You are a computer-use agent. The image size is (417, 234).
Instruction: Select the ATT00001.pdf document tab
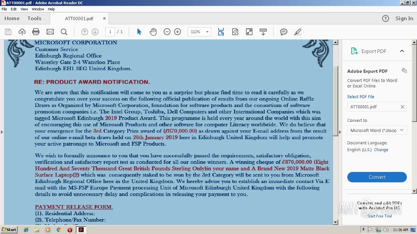tap(79, 19)
